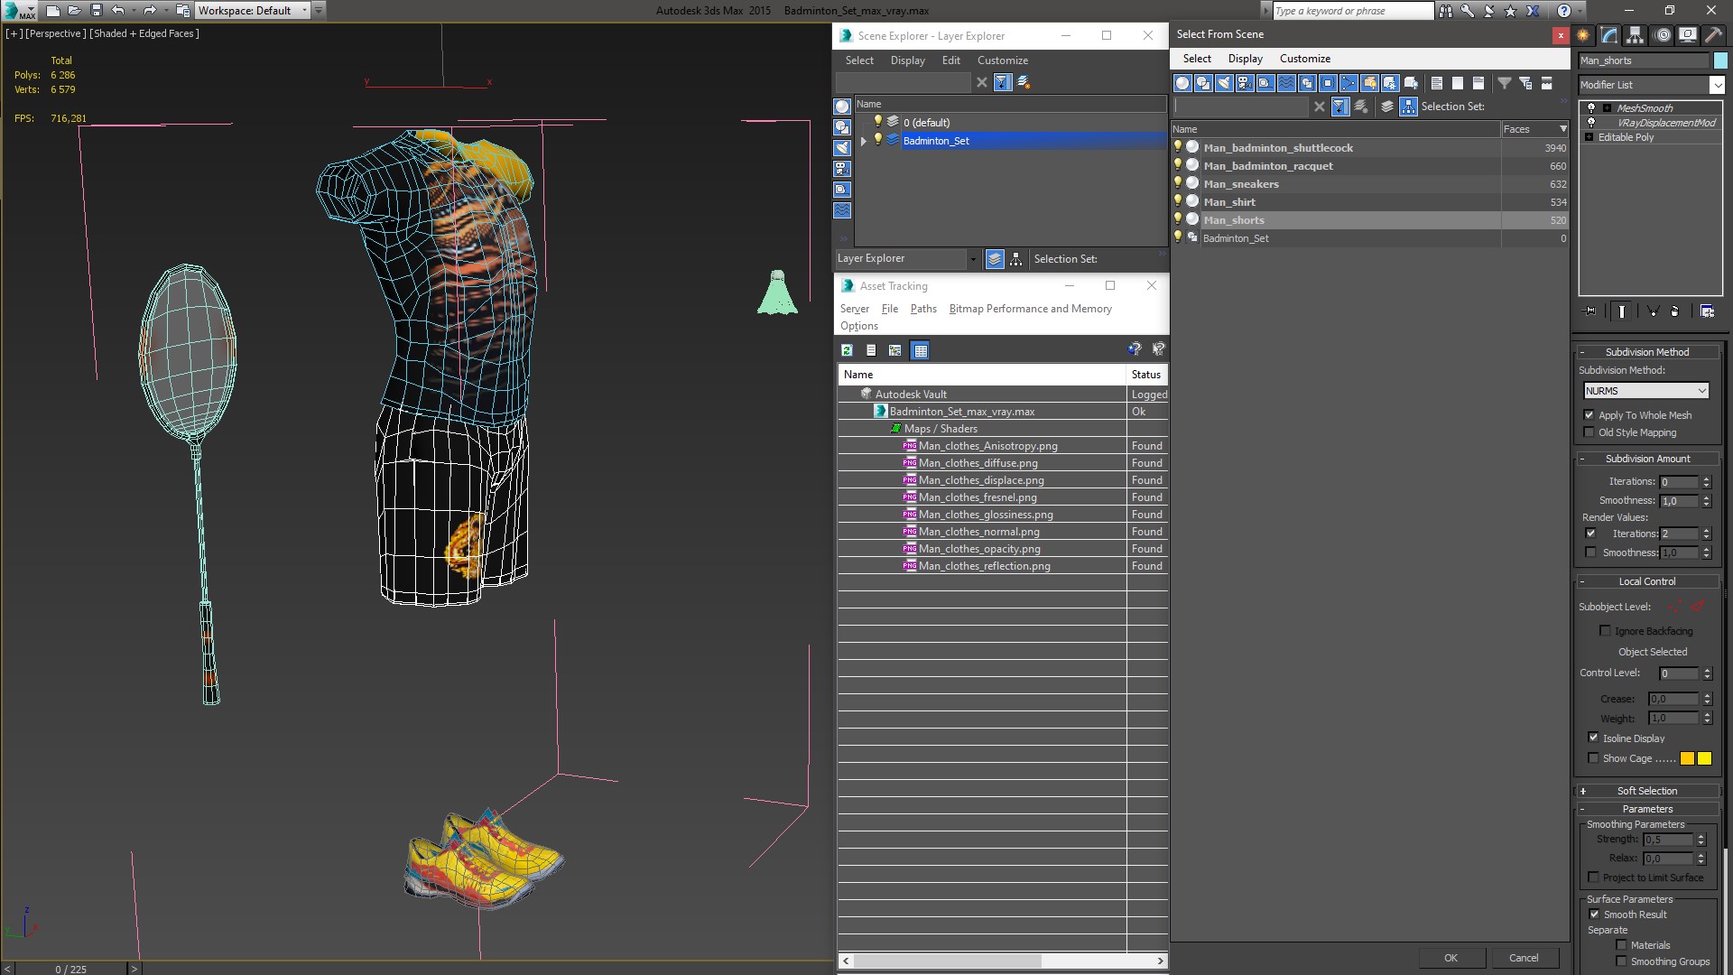Image resolution: width=1733 pixels, height=975 pixels.
Task: Enable Old Style Mapping checkbox
Action: click(1591, 432)
